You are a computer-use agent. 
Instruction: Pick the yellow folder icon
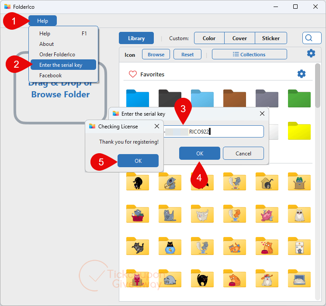[299, 131]
